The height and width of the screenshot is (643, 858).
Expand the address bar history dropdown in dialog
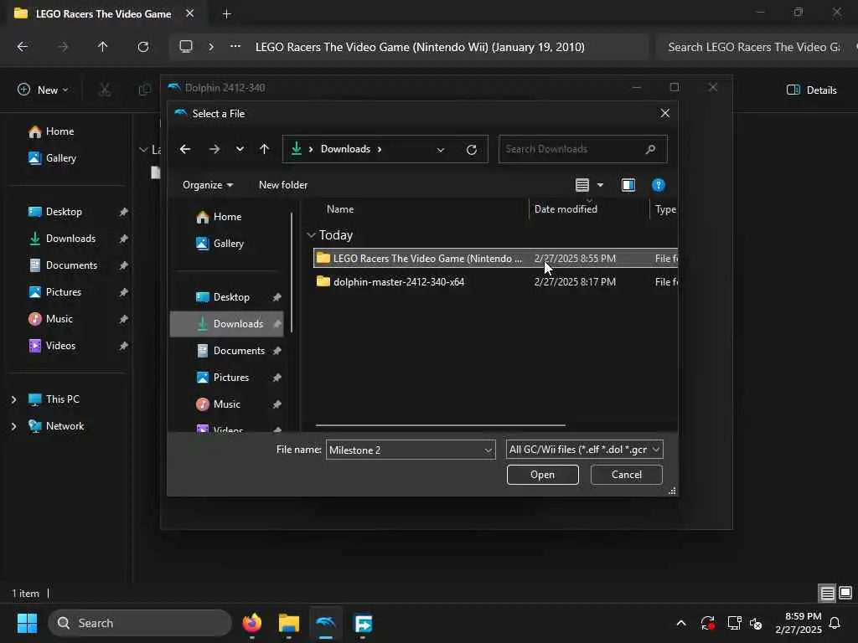click(441, 149)
